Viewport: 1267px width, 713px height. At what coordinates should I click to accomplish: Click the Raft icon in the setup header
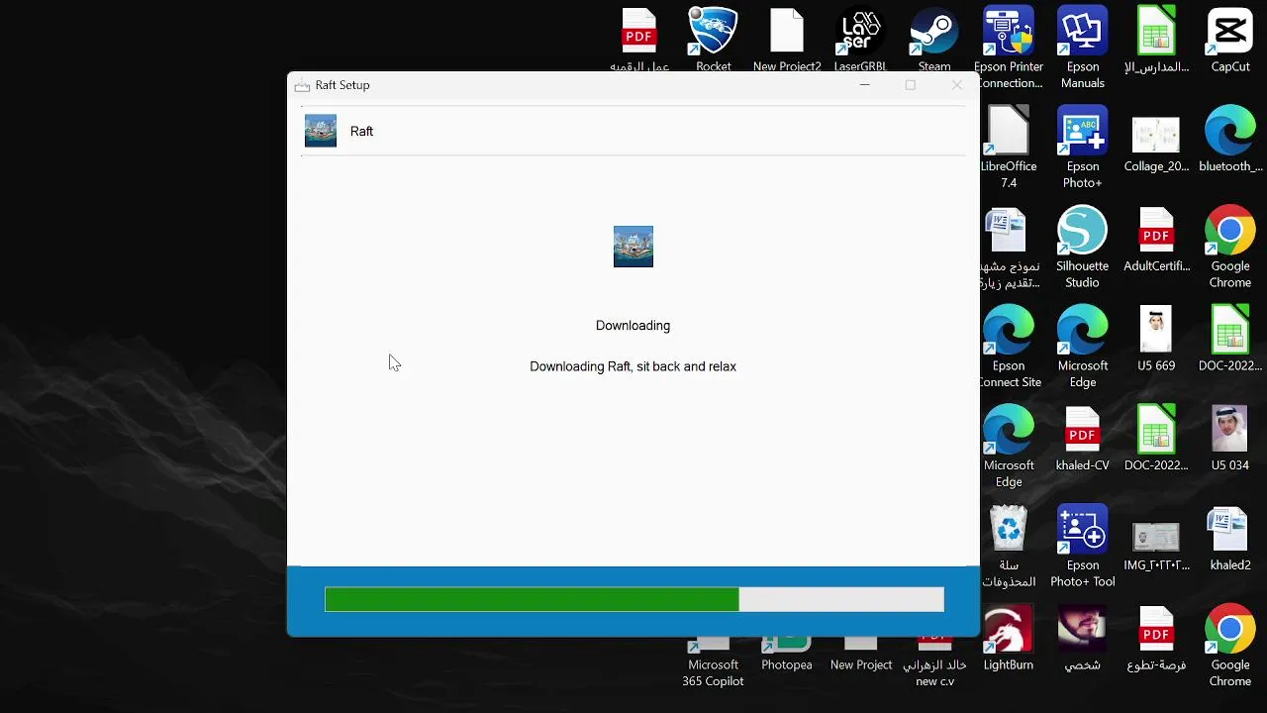pyautogui.click(x=321, y=131)
